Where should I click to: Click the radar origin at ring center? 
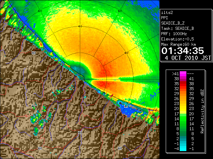pyautogui.click(x=80, y=79)
